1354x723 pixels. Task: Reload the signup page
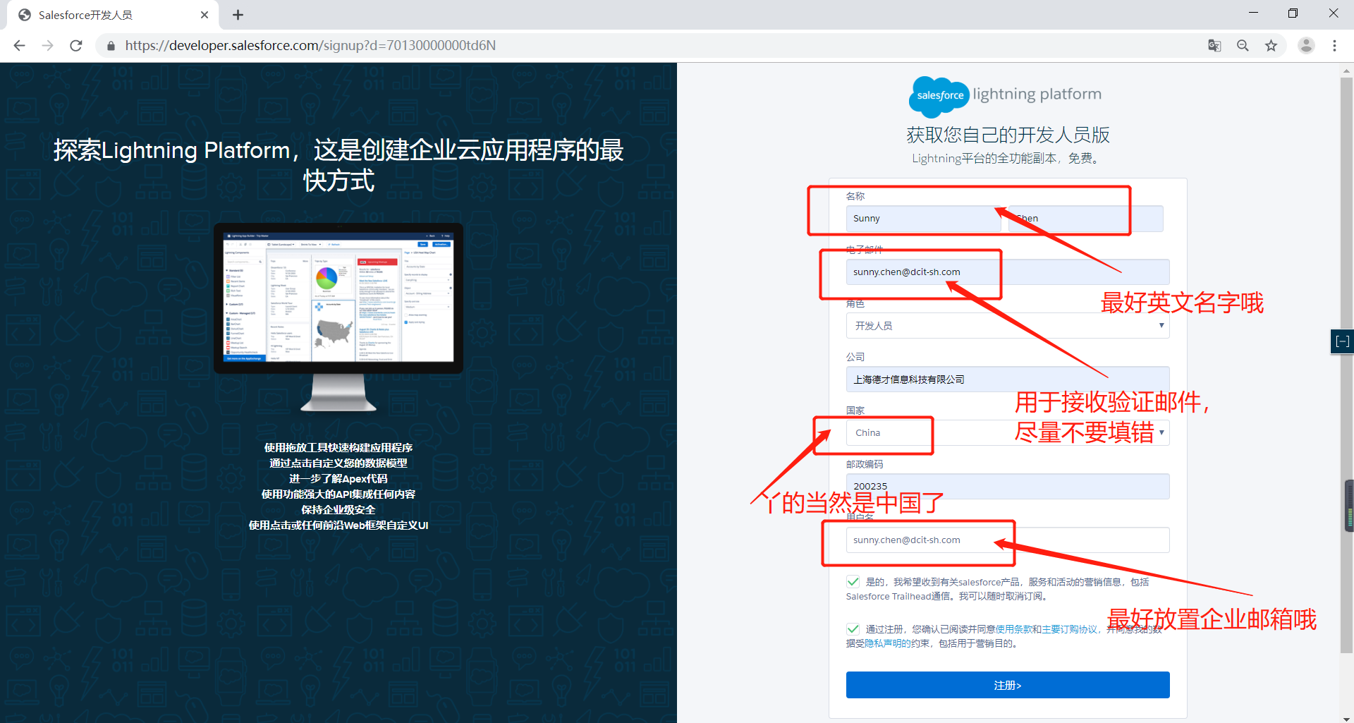coord(76,45)
